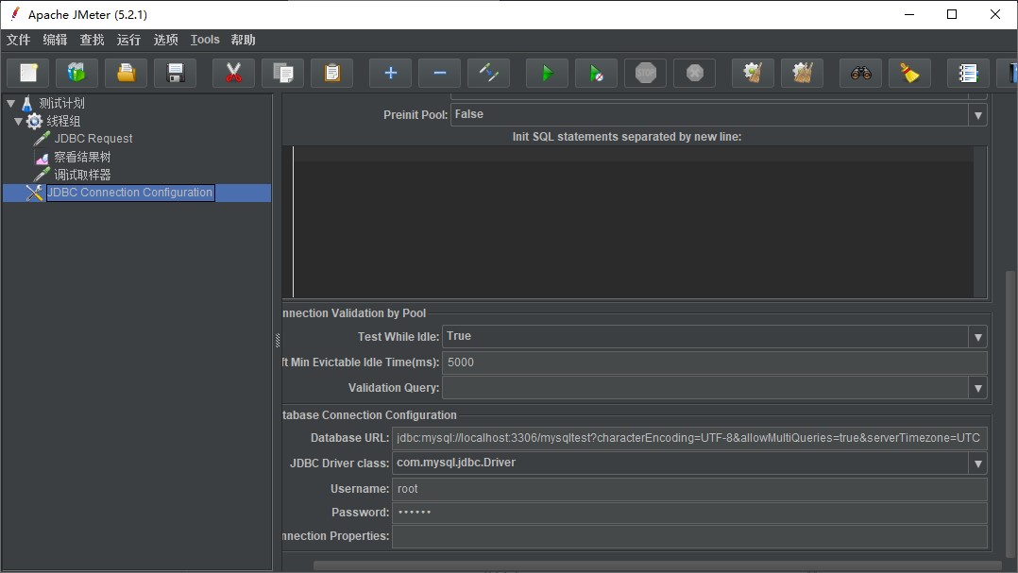The image size is (1018, 573).
Task: Collapse all nodes with the minus icon
Action: coord(439,73)
